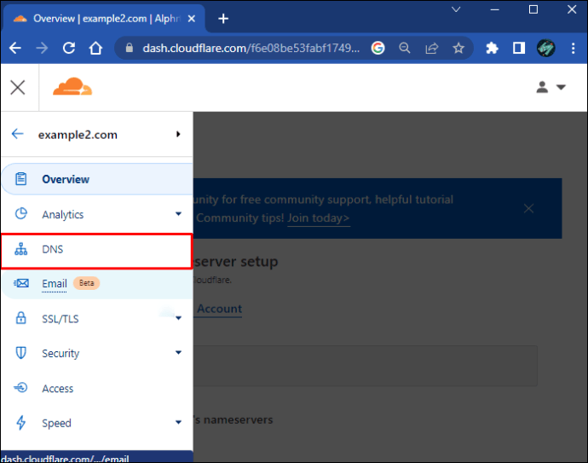
Task: Click browser forward arrow button
Action: click(x=42, y=48)
